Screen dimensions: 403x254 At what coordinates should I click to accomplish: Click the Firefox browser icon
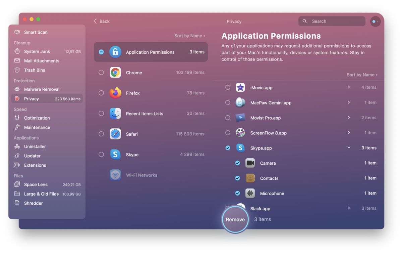click(x=115, y=93)
